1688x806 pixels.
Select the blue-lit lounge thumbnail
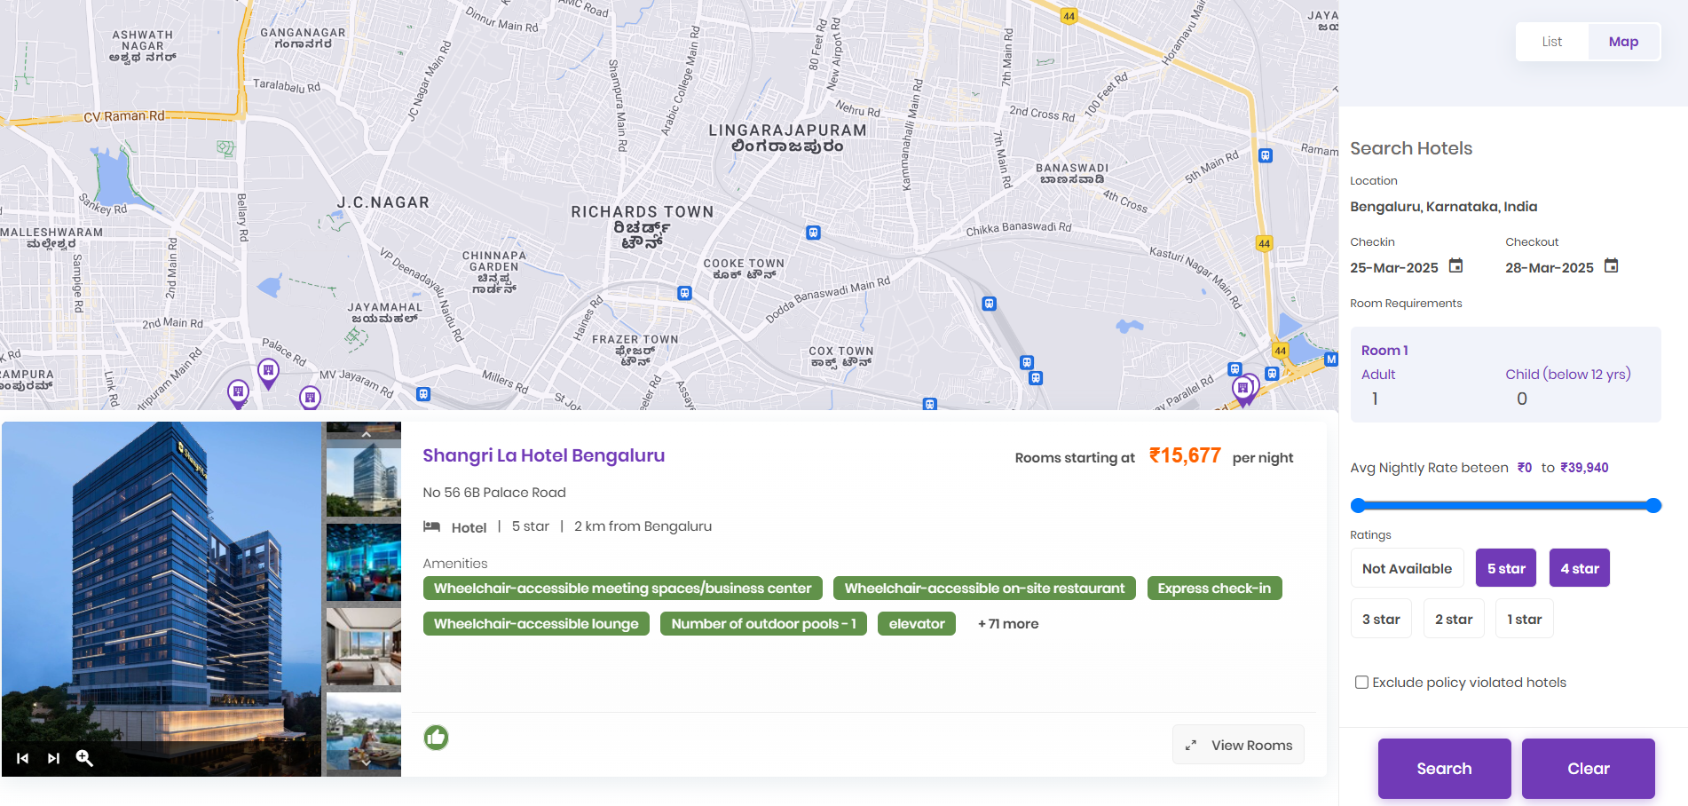[364, 563]
